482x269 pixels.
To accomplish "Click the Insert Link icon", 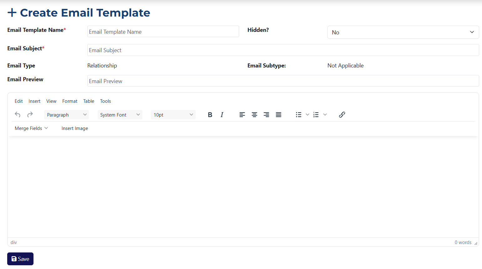I will [342, 115].
